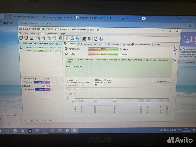Viewport: 196px width, 147px height.
Task: Click the 'Status last updated' status bar text
Action: [39, 121]
